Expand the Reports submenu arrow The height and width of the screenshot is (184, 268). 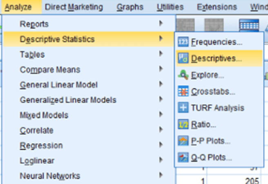(161, 24)
